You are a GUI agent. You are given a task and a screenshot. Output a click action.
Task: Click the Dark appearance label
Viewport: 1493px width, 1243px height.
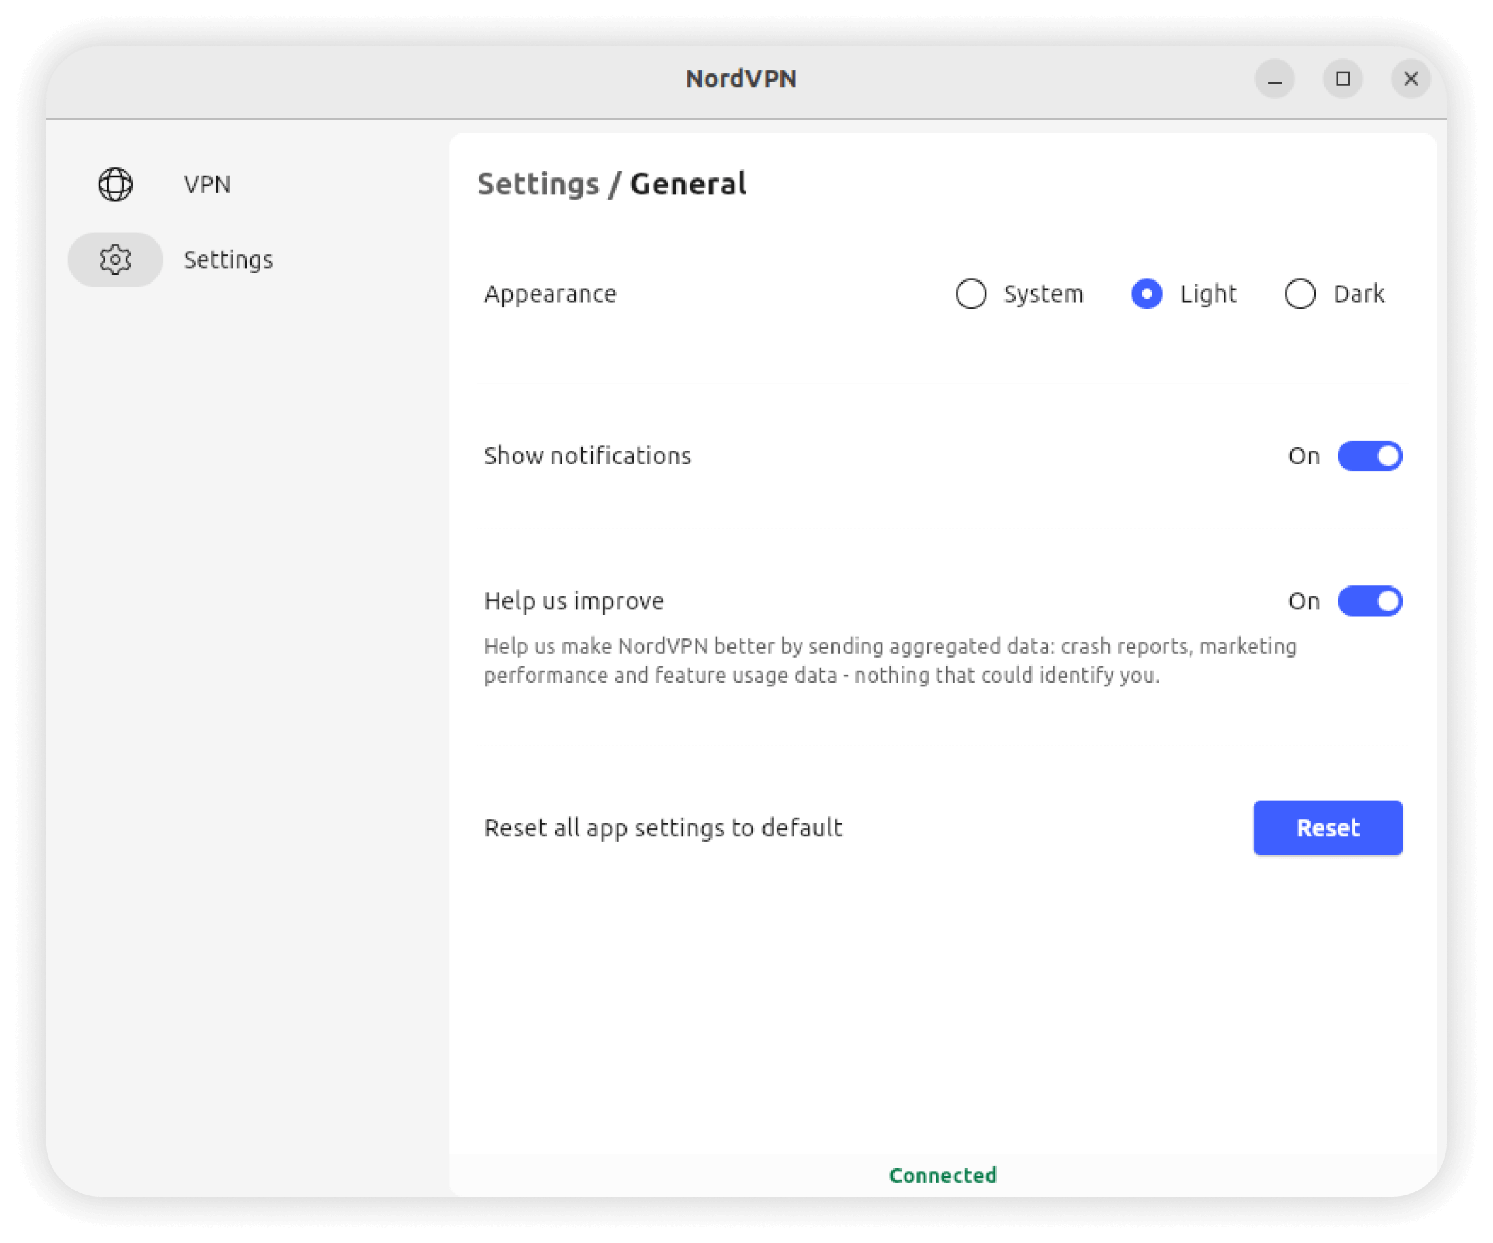pyautogui.click(x=1358, y=294)
